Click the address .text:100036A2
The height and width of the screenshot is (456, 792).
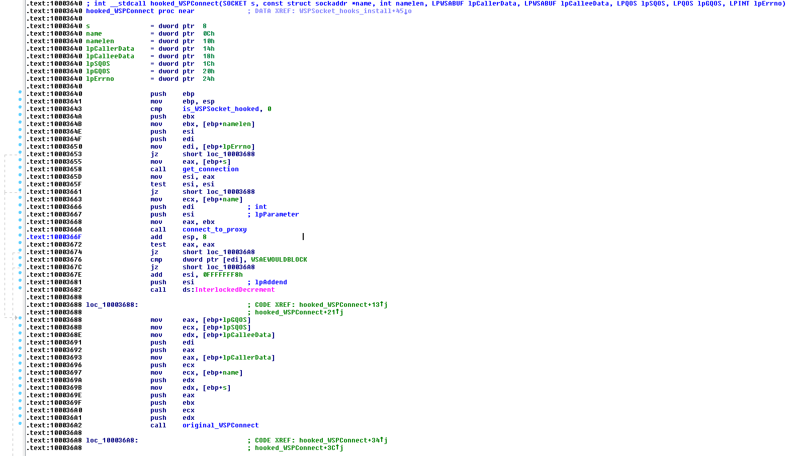[54, 425]
